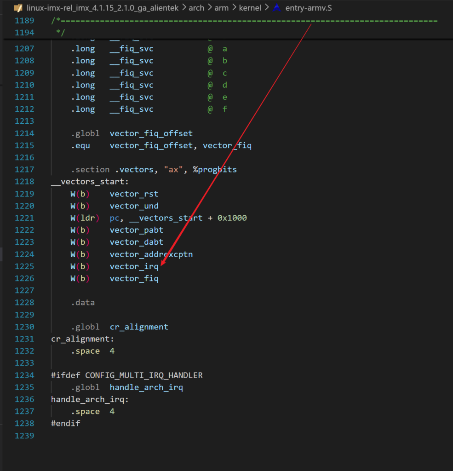Click the vector_dabt symbol
The width and height of the screenshot is (453, 471).
(137, 242)
